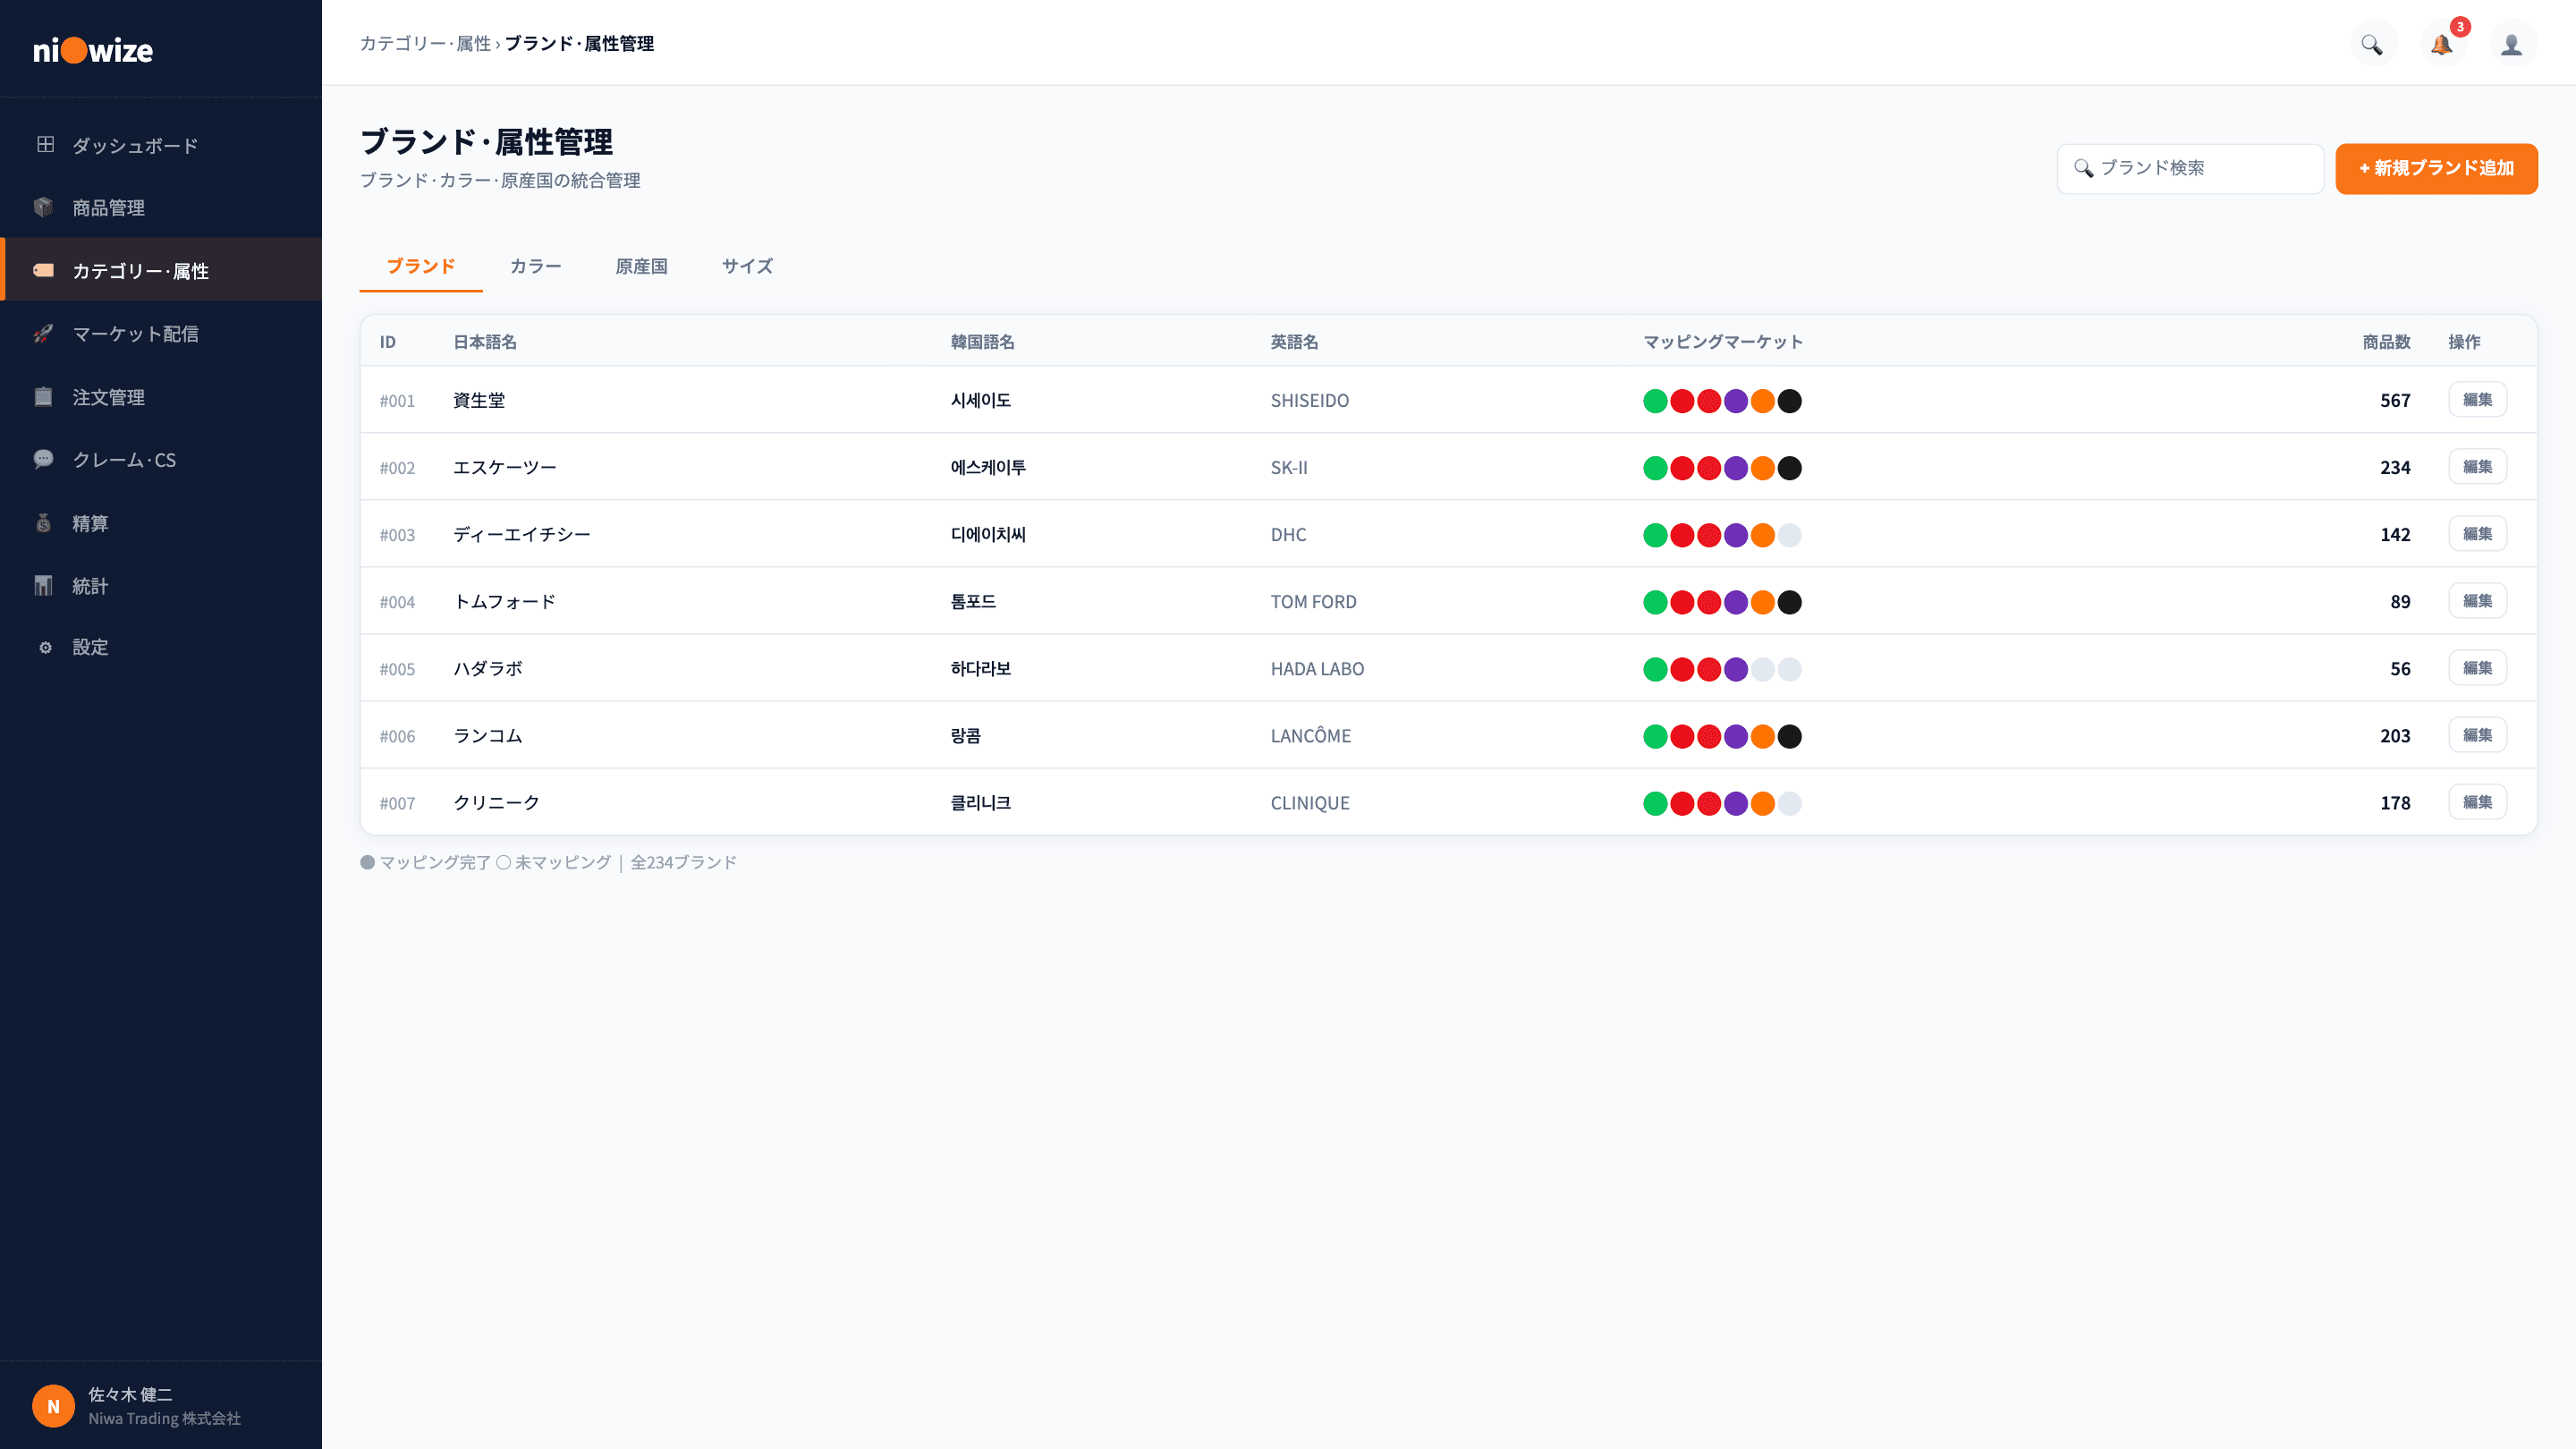Click the first red market dot for ランコム
Viewport: 2576px width, 1449px height.
pyautogui.click(x=1682, y=736)
